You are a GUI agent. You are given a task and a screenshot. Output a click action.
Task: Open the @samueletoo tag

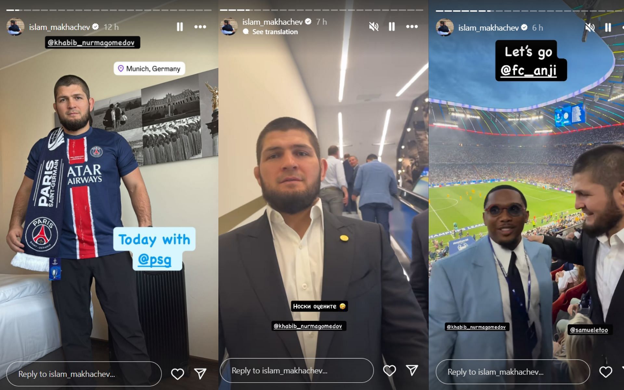(589, 330)
